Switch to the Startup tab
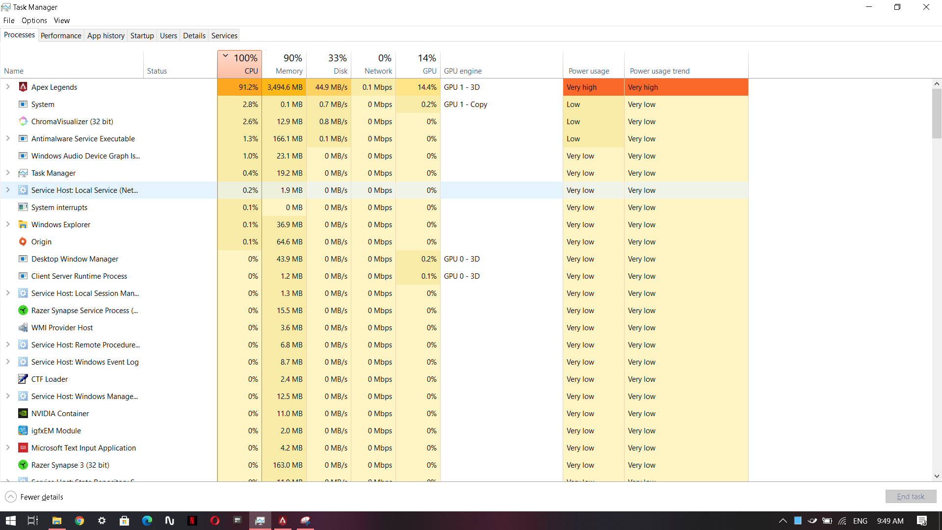The image size is (942, 530). tap(142, 35)
